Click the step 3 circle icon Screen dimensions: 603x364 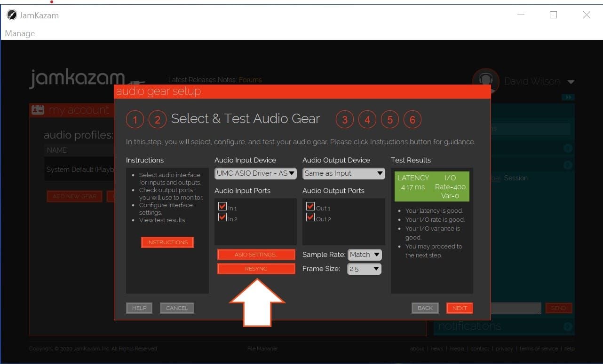pyautogui.click(x=344, y=119)
